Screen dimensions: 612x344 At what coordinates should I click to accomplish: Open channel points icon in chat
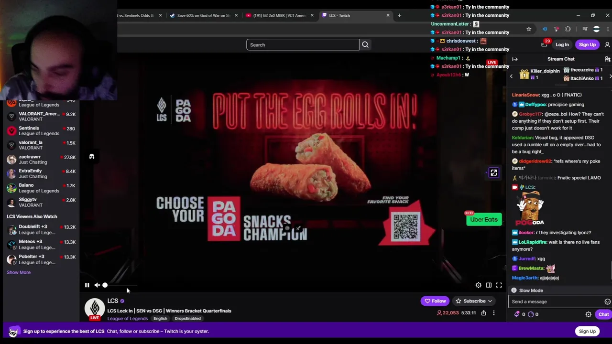(x=530, y=314)
